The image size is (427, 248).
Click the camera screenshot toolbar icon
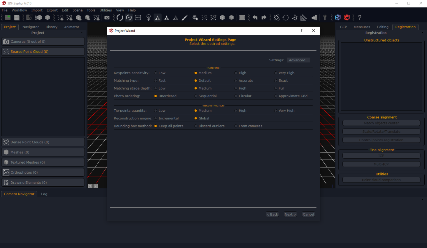(107, 17)
